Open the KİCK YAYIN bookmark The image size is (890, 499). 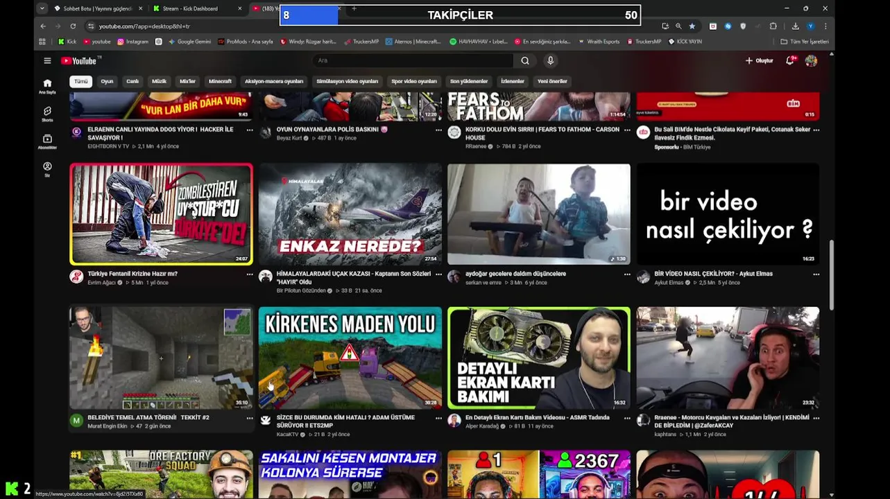tap(685, 42)
